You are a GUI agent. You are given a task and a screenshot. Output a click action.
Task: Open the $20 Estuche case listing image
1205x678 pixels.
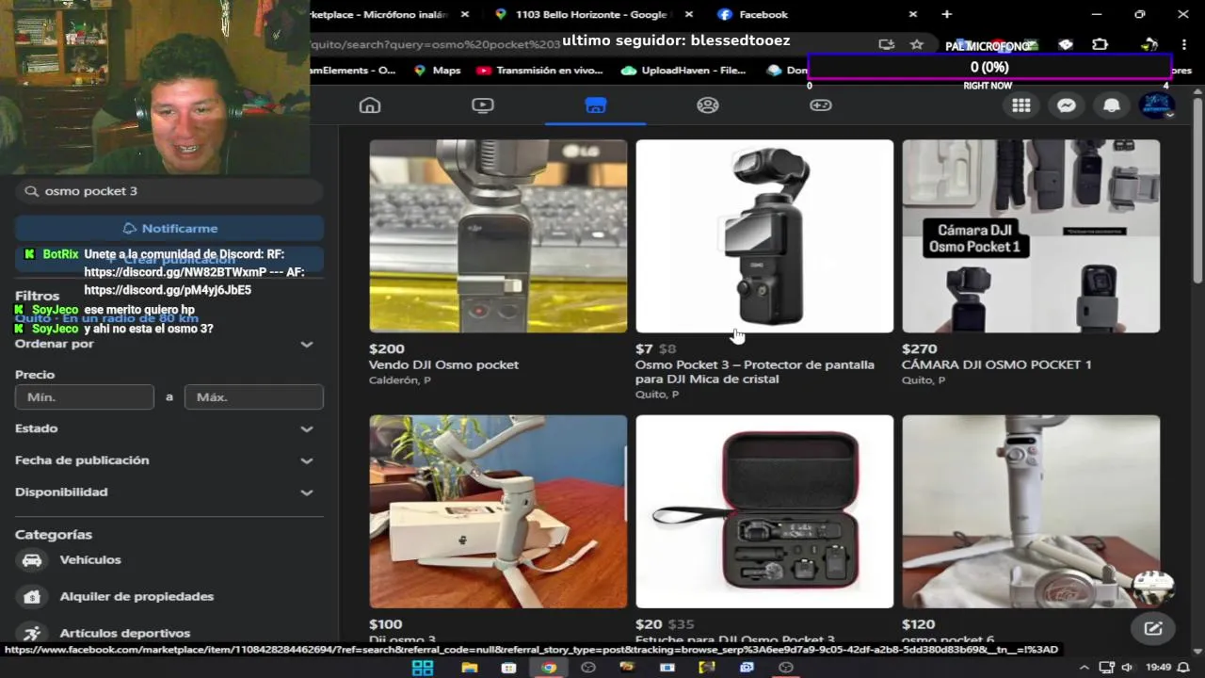coord(764,511)
